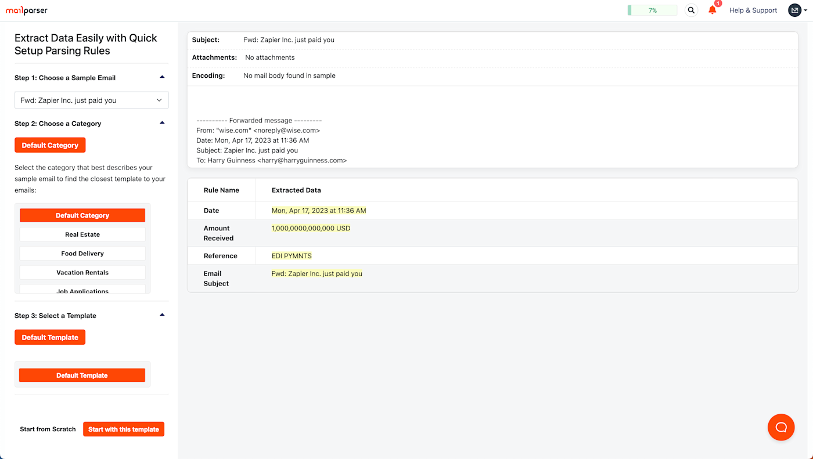
Task: Select Default Template in template list
Action: [82, 375]
